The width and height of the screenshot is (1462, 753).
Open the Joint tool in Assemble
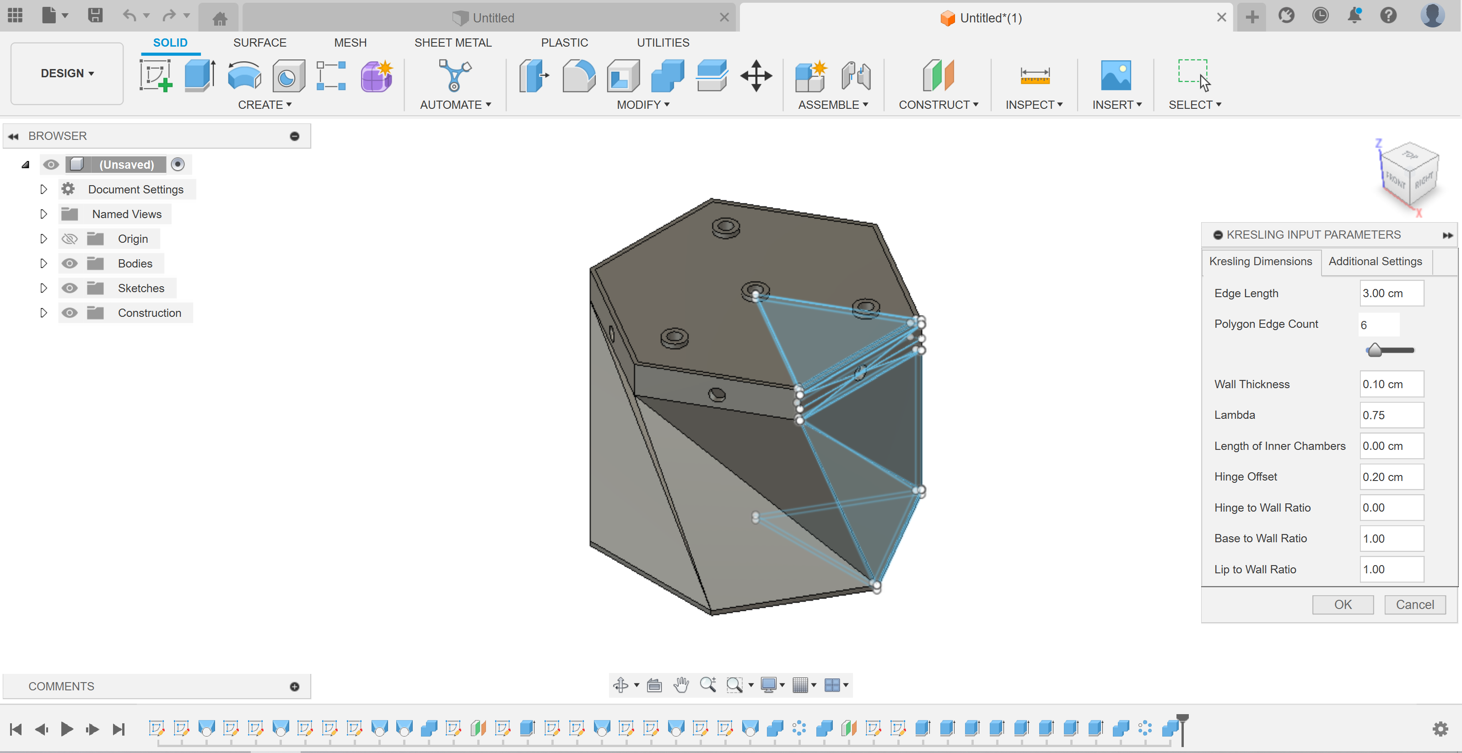pyautogui.click(x=855, y=76)
